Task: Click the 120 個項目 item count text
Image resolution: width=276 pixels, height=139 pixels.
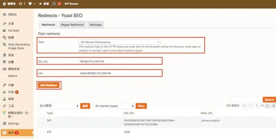Action: coord(233,106)
